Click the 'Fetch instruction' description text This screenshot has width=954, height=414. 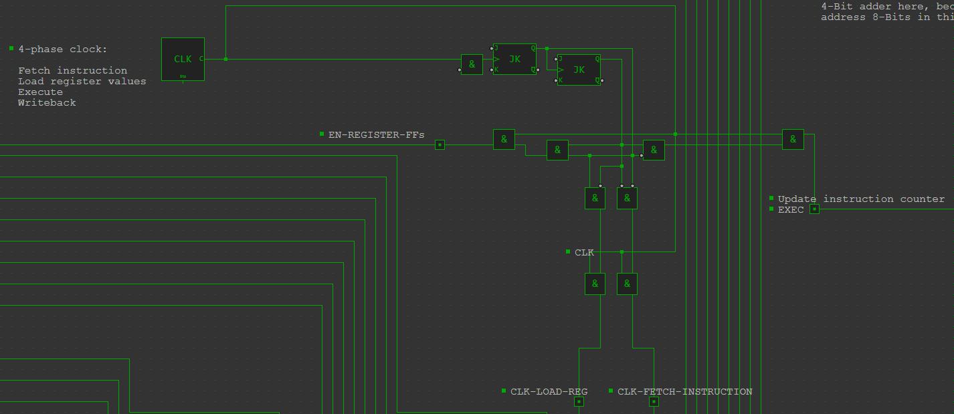[72, 71]
